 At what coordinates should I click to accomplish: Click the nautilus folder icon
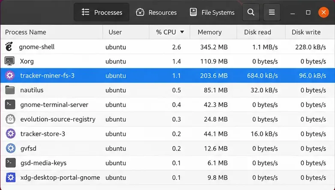(10, 90)
